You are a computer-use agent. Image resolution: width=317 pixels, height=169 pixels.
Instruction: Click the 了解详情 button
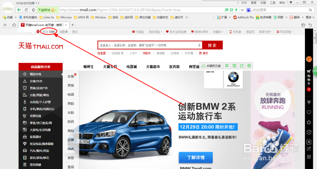point(196,158)
